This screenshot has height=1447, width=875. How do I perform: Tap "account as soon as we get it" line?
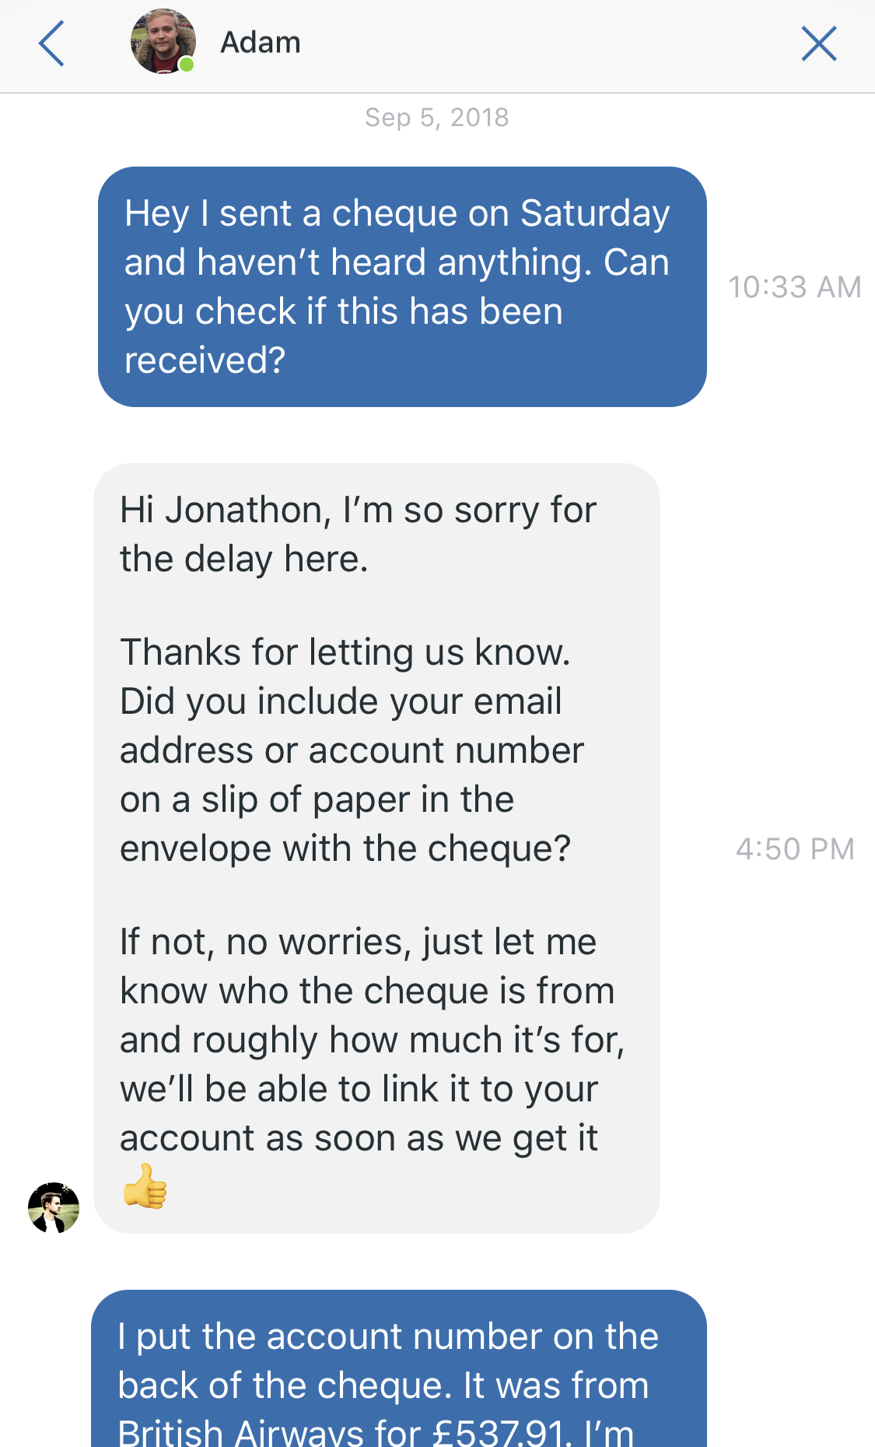[x=359, y=1138]
